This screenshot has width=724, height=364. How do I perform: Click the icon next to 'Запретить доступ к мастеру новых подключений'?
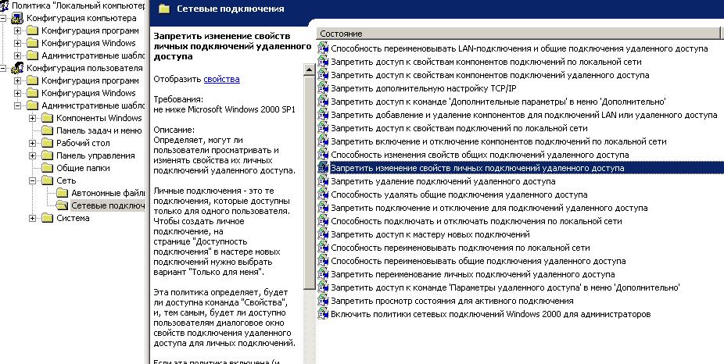pyautogui.click(x=323, y=234)
